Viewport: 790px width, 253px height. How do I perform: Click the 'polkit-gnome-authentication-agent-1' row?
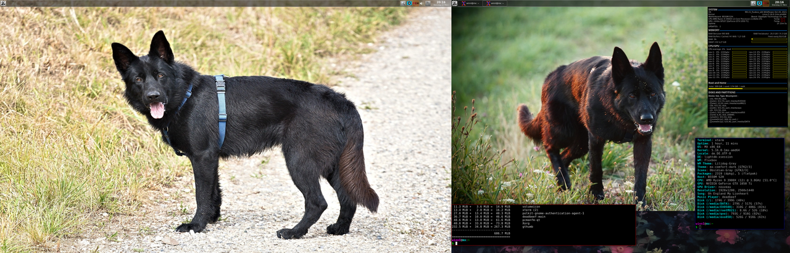coord(518,214)
